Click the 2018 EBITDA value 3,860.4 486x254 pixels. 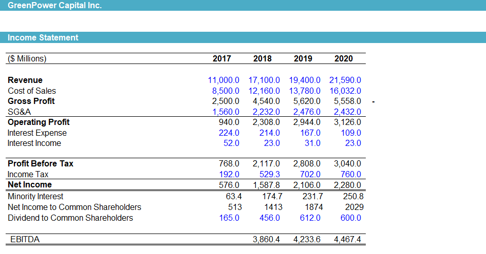point(266,240)
